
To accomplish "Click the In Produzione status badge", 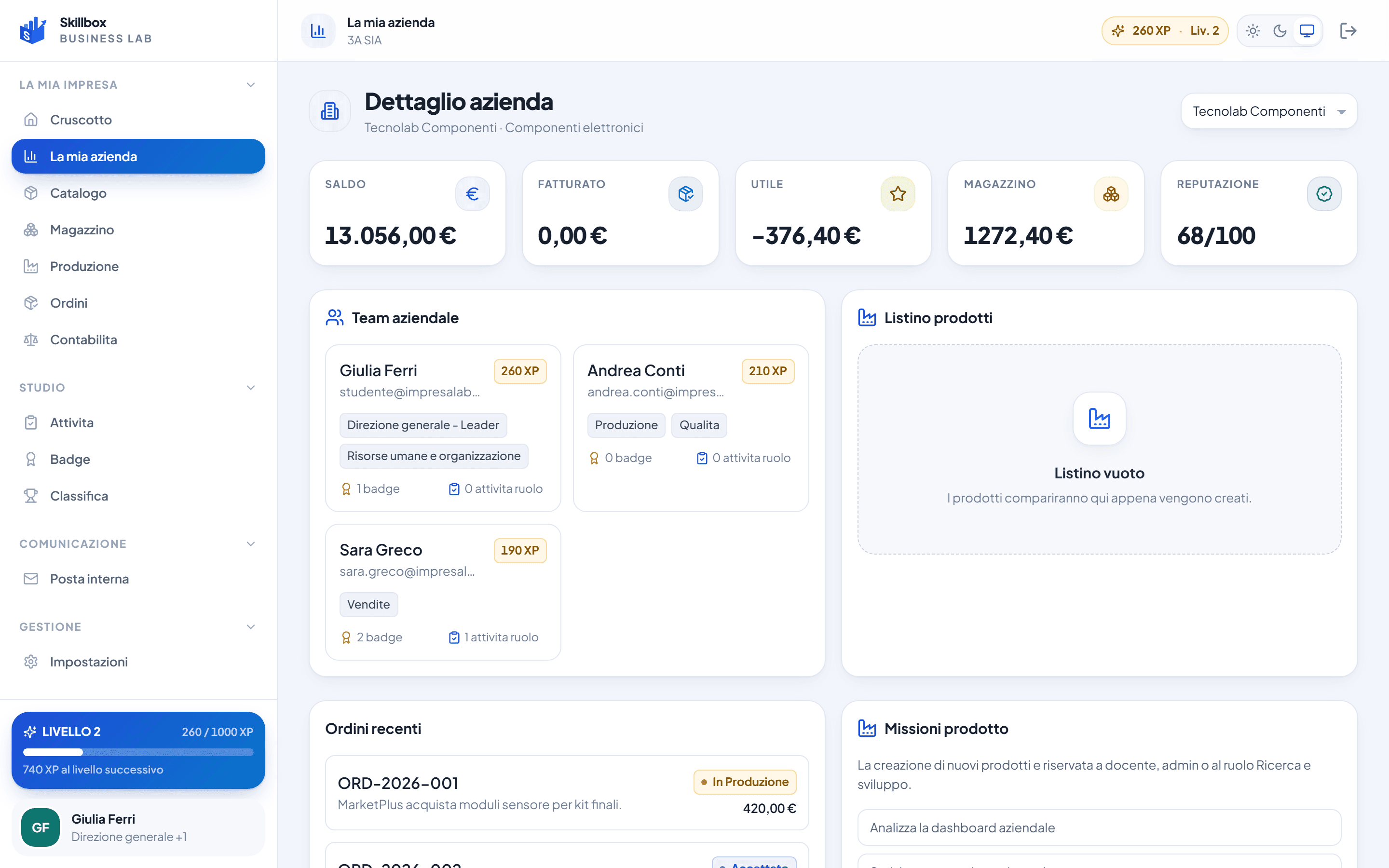I will (x=745, y=782).
